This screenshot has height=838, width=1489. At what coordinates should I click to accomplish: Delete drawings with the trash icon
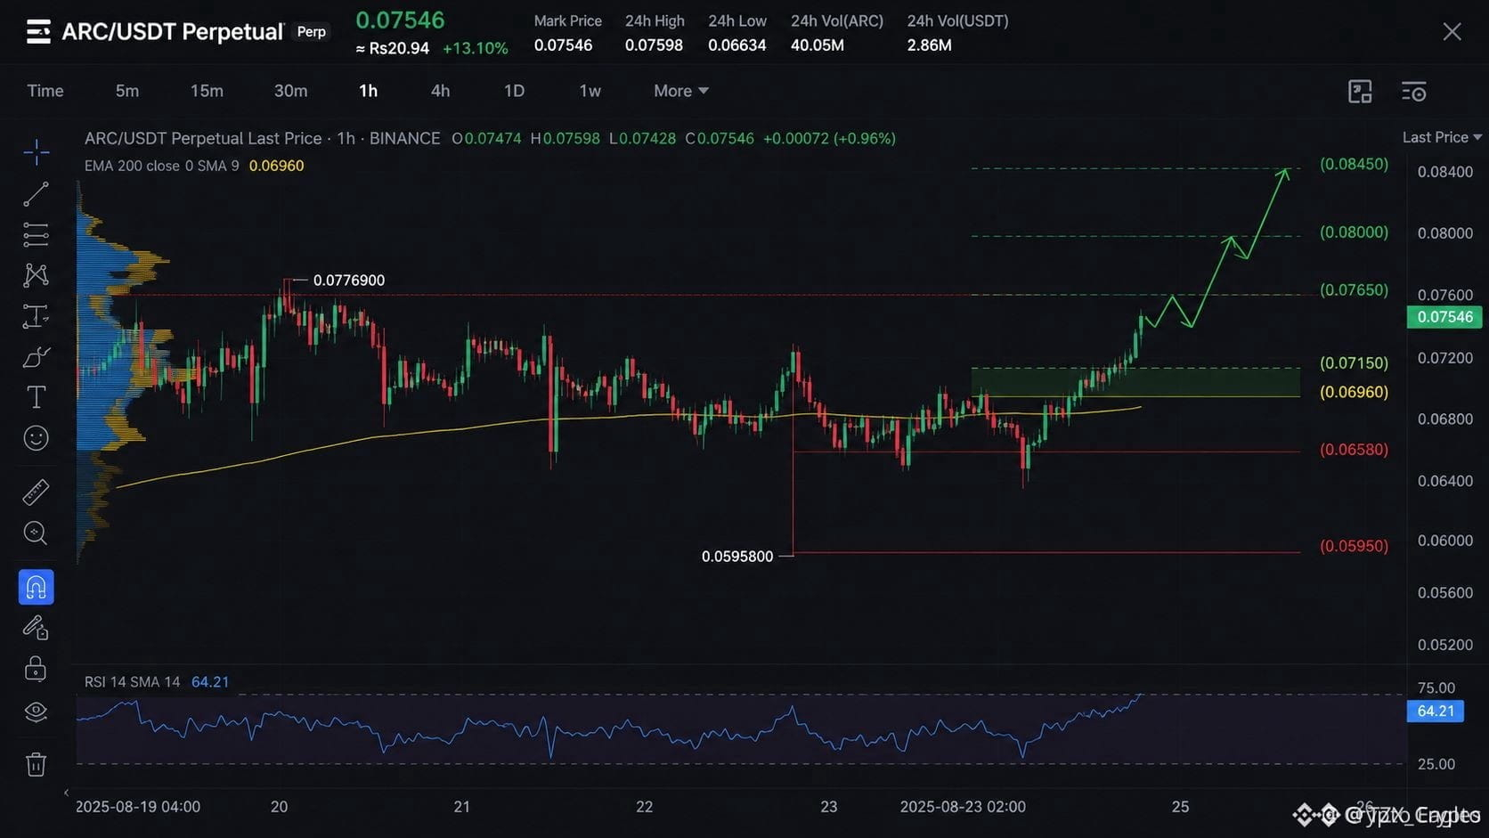coord(37,764)
